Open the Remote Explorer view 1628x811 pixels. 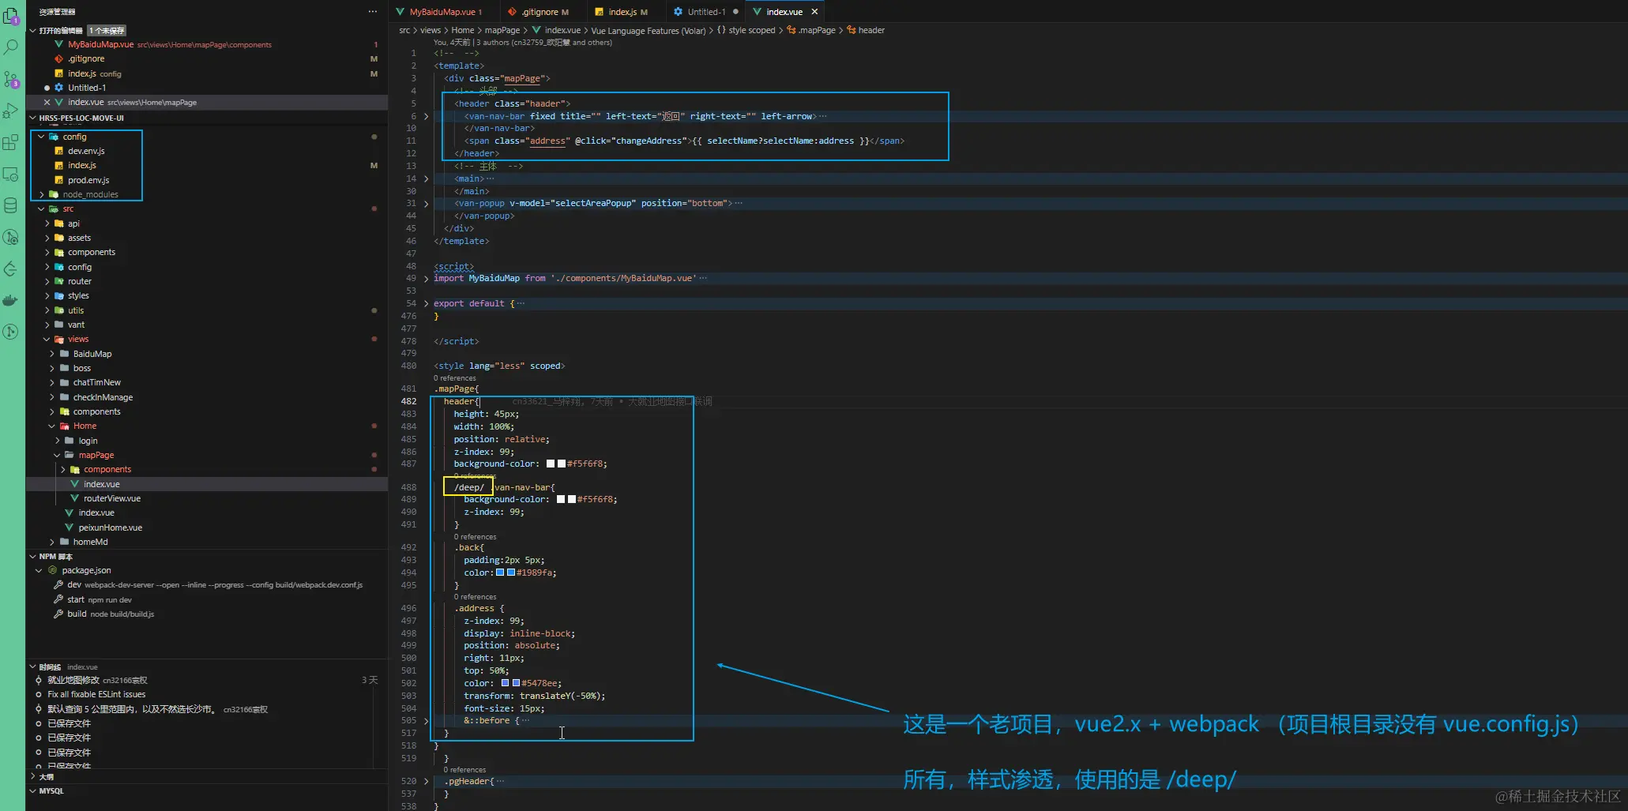point(11,175)
